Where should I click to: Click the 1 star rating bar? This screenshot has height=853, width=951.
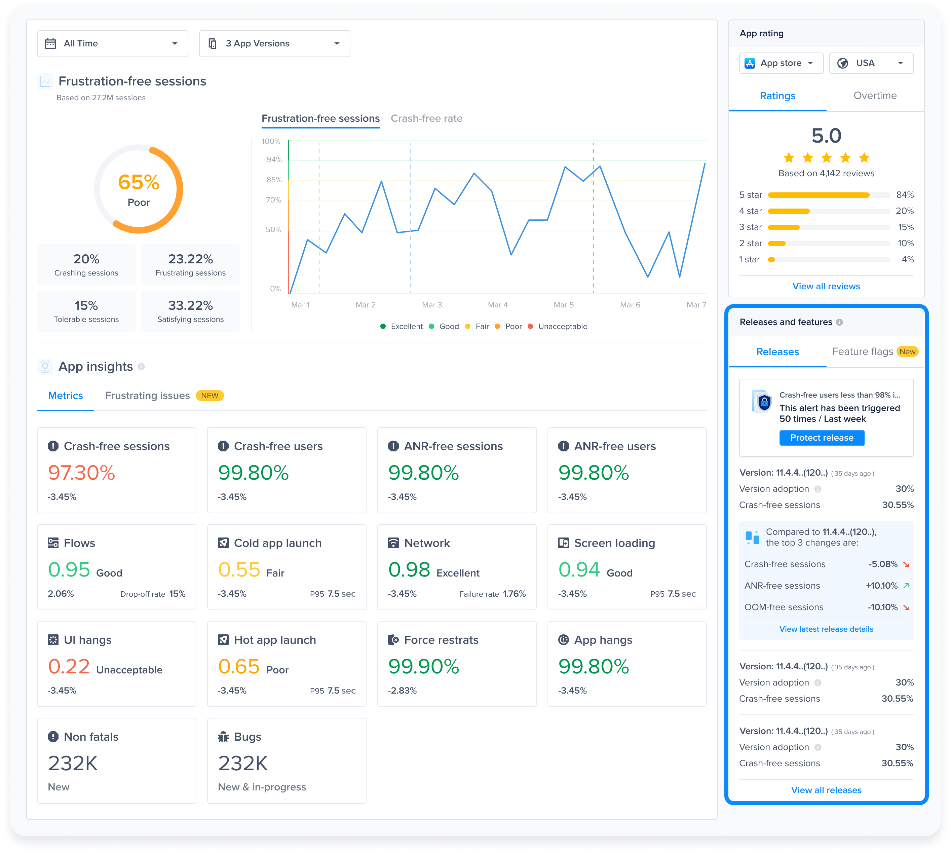[x=829, y=260]
